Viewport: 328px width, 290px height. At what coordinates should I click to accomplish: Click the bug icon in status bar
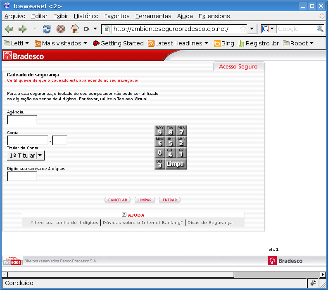pyautogui.click(x=313, y=283)
